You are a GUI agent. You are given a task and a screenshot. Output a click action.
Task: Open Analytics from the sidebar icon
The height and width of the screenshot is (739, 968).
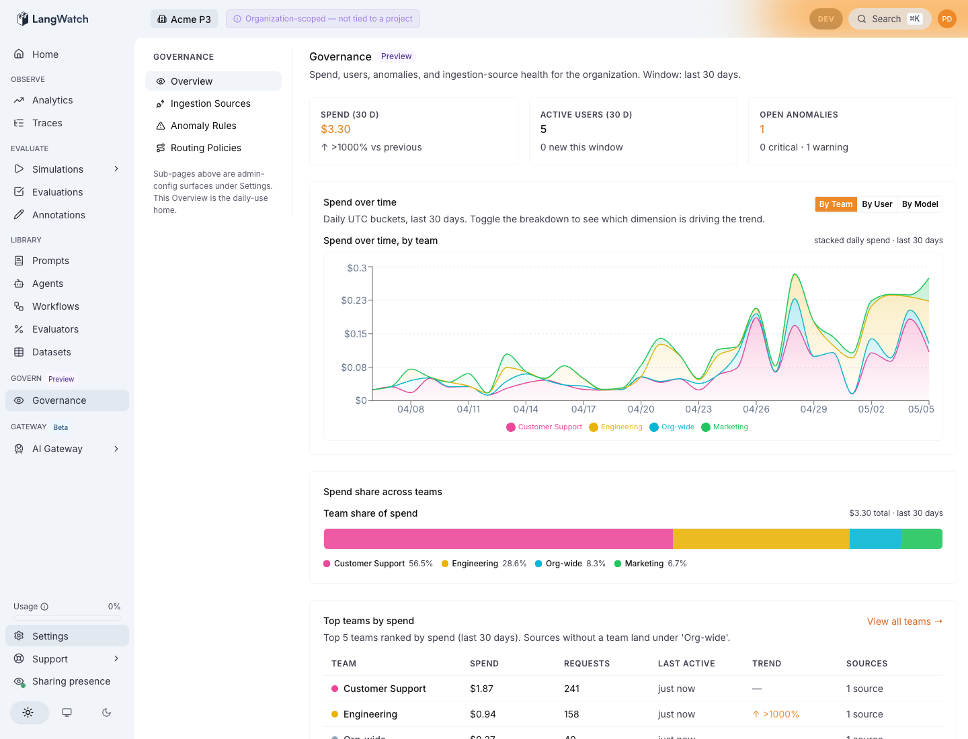(x=19, y=100)
